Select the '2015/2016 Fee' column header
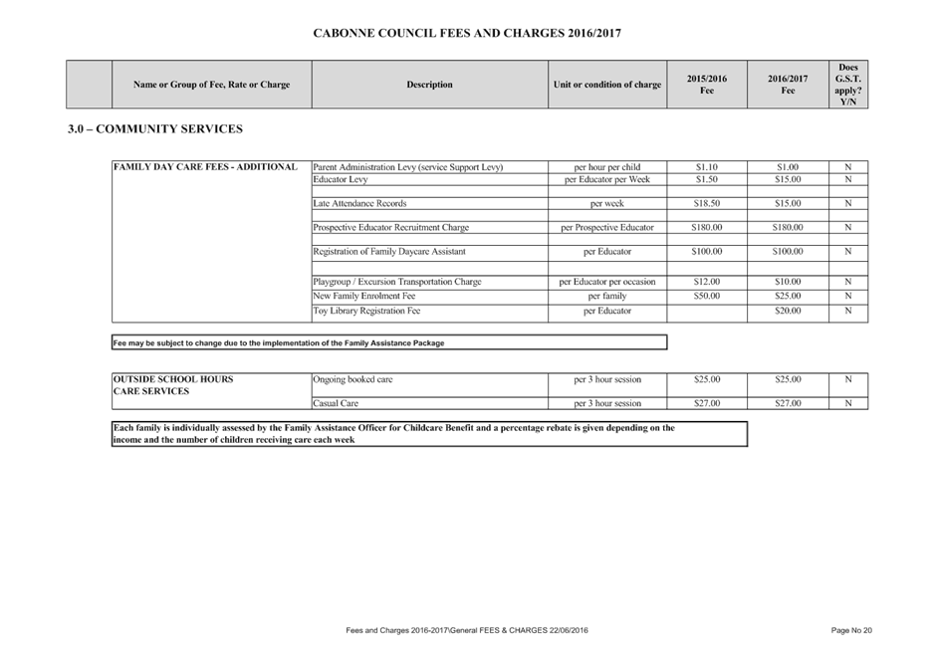935x661 pixels. tap(707, 85)
